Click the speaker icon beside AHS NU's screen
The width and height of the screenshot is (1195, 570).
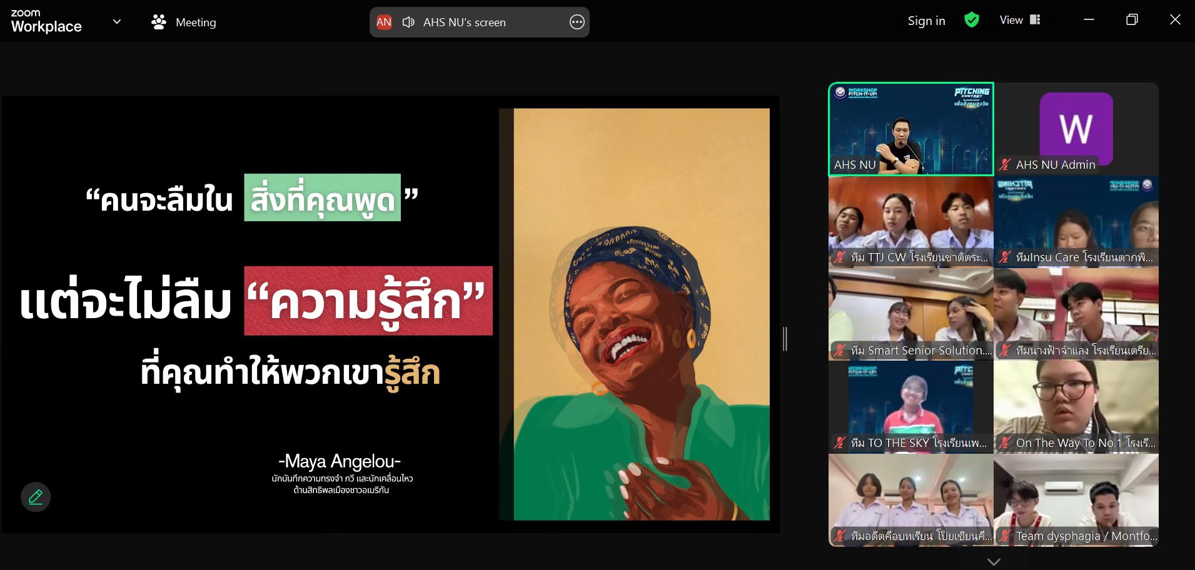[x=408, y=22]
